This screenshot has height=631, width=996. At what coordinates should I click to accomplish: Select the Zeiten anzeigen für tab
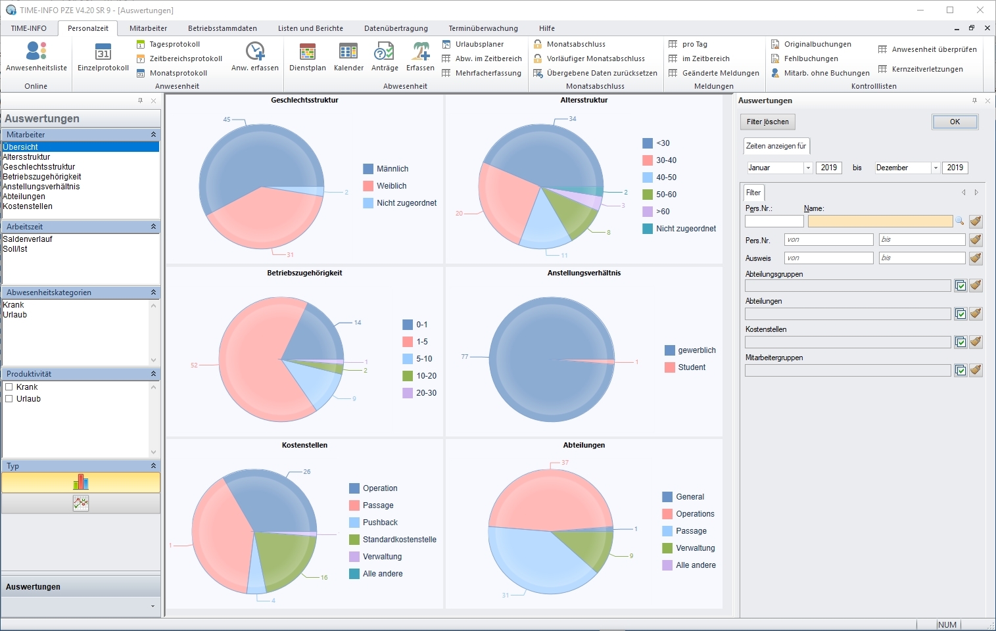point(776,146)
